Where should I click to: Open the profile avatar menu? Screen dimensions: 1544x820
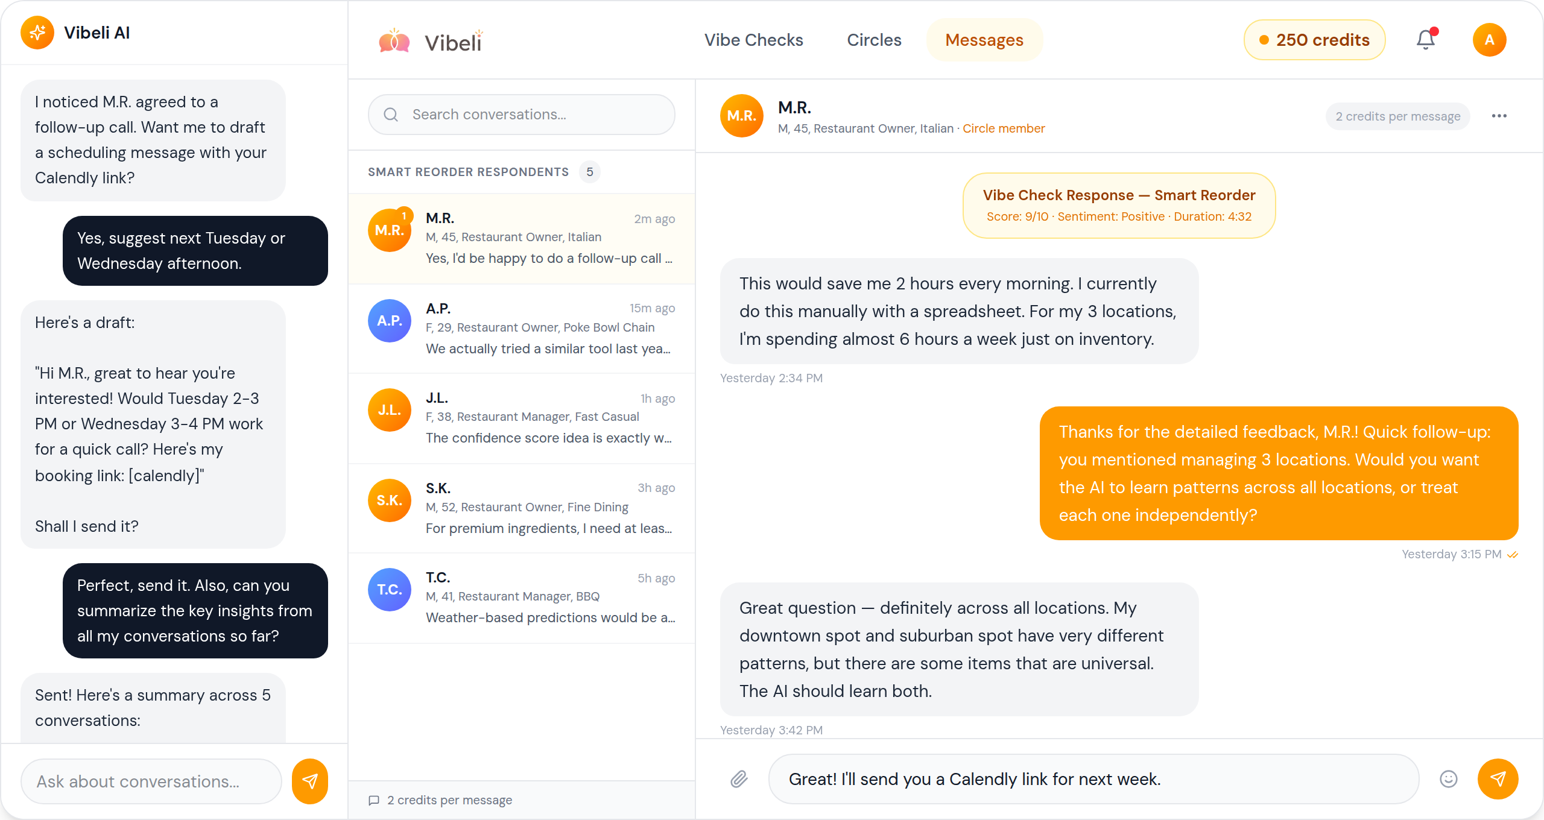click(1490, 40)
